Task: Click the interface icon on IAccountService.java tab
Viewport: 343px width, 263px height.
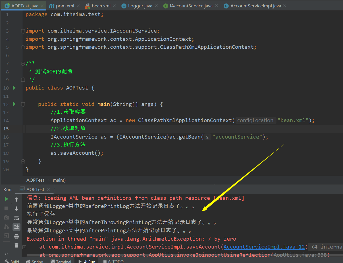Action: [165, 6]
